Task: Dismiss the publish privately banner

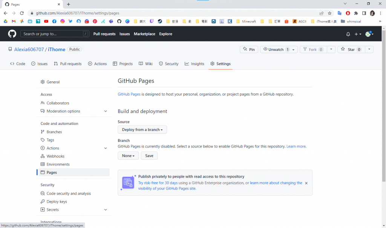Action: tap(306, 183)
